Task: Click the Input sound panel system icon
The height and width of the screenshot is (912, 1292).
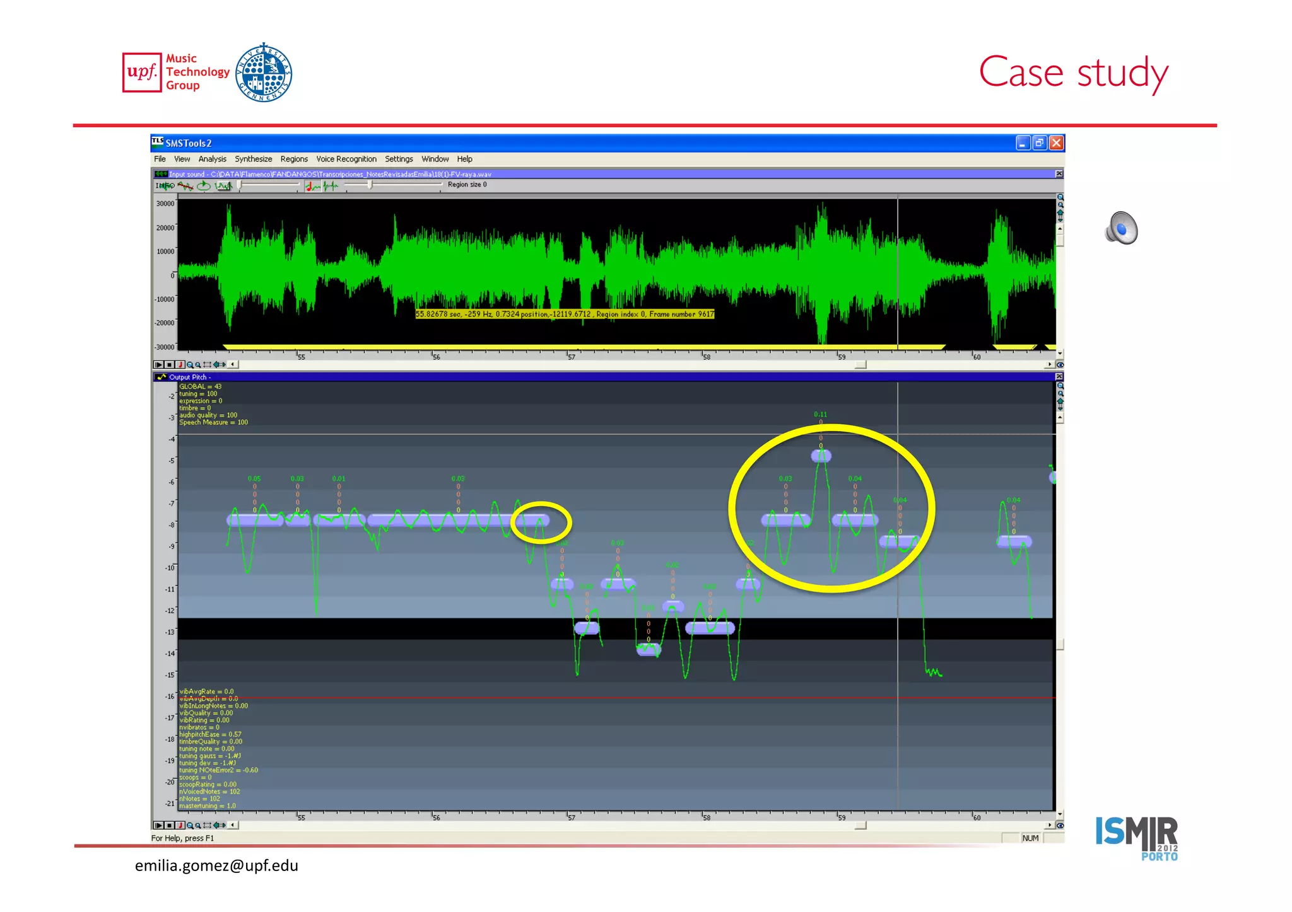Action: click(161, 174)
